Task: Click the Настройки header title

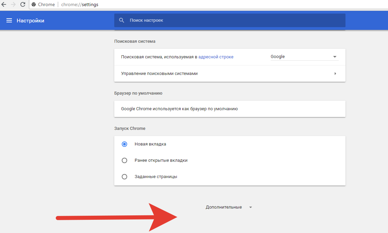Action: click(30, 21)
